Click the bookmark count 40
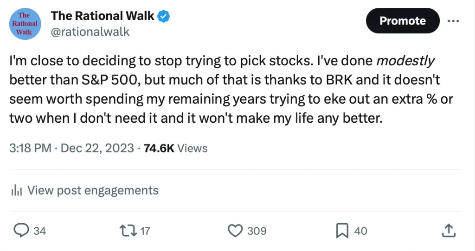The height and width of the screenshot is (251, 475). pos(360,231)
